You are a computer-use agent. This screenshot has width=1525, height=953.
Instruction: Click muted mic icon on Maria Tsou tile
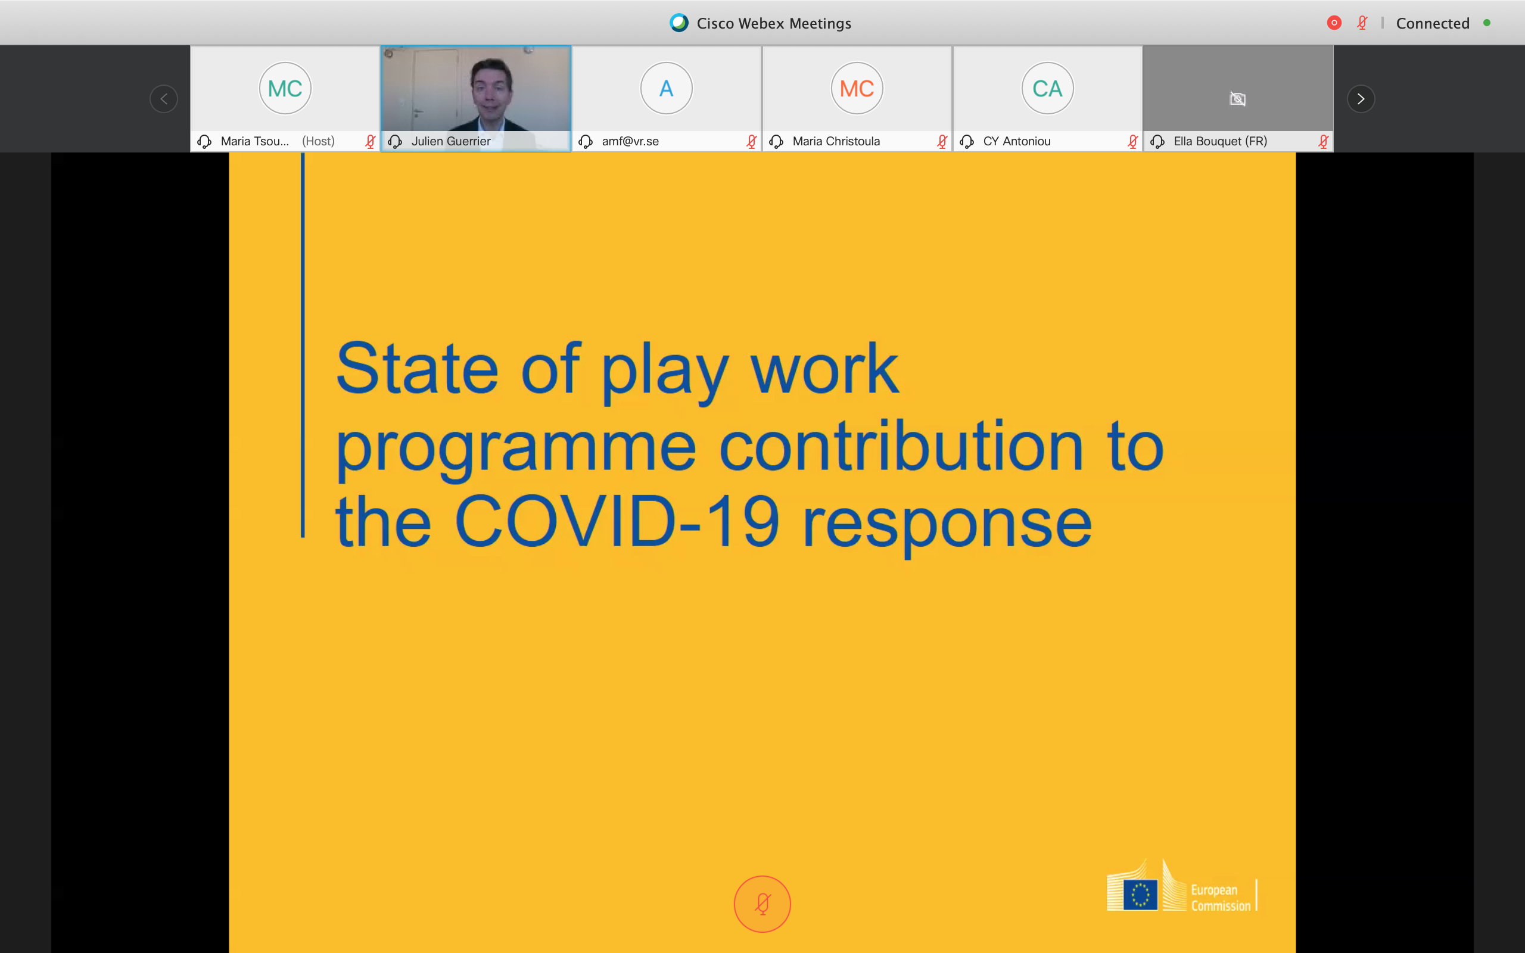pos(370,141)
